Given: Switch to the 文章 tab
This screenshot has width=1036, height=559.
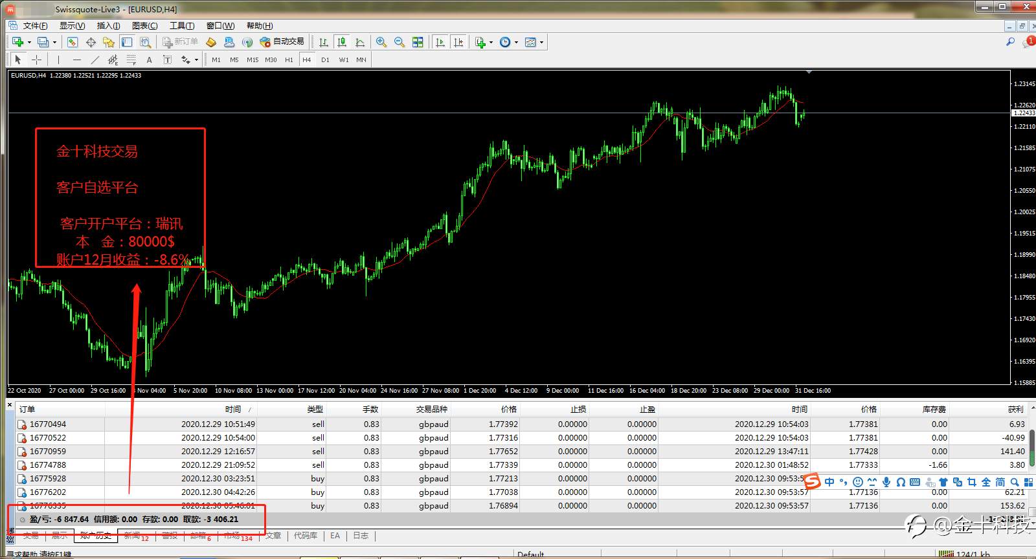Looking at the screenshot, I should click(274, 536).
